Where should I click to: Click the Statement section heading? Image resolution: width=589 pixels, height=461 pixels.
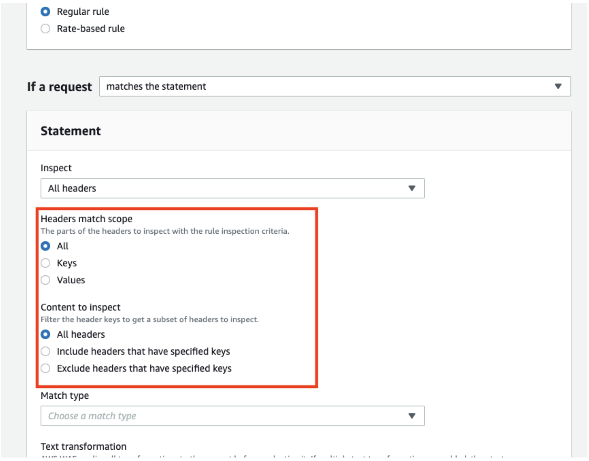[x=71, y=131]
